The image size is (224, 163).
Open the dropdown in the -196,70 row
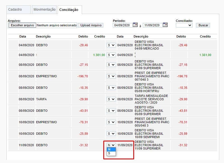click(x=111, y=76)
